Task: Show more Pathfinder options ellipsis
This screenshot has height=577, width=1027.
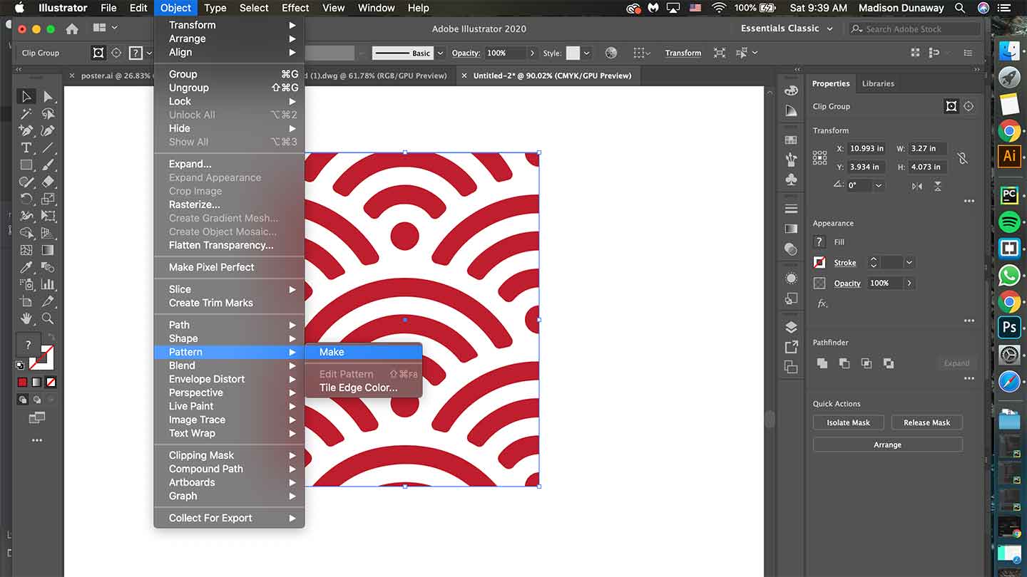Action: pyautogui.click(x=969, y=378)
